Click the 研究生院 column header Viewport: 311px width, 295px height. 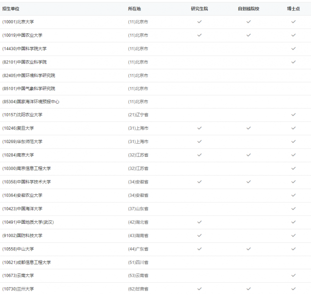199,9
